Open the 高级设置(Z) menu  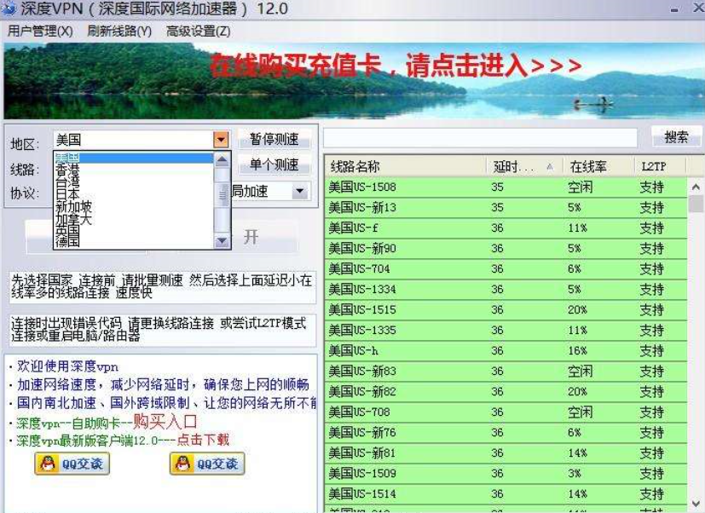click(x=199, y=31)
